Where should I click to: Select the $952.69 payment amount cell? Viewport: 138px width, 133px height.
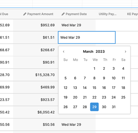[36, 25]
